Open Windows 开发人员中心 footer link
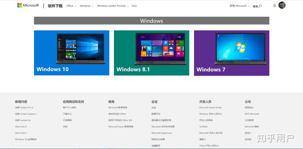This screenshot has width=303, height=149. [211, 114]
